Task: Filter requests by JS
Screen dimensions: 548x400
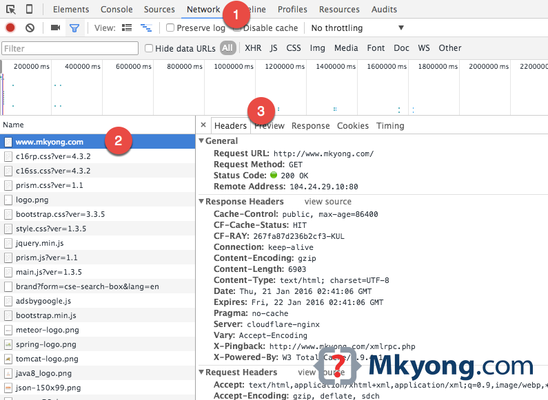Action: click(274, 48)
